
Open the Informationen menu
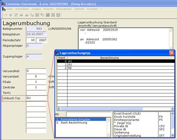[x=64, y=9]
